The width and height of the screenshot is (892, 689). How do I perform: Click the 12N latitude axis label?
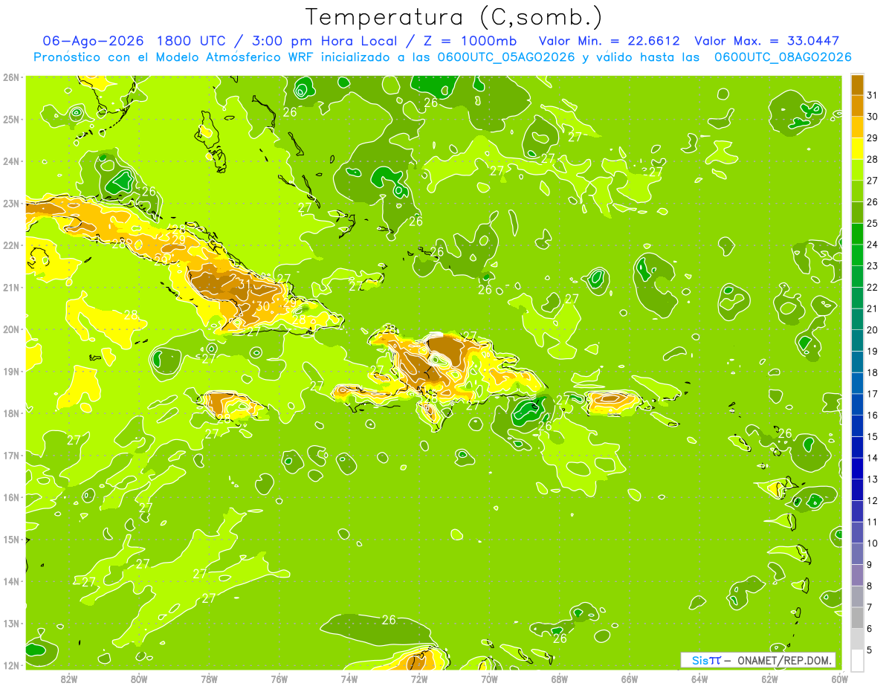[x=10, y=665]
